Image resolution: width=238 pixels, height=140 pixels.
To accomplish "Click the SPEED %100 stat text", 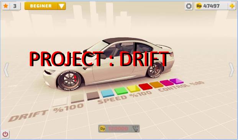I will pos(125,98).
